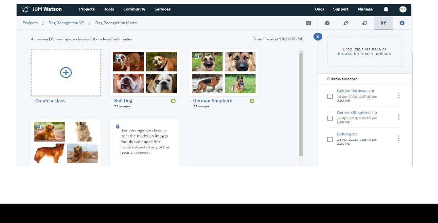
Task: Click the class list vertical scrollbar
Action: click(301, 104)
